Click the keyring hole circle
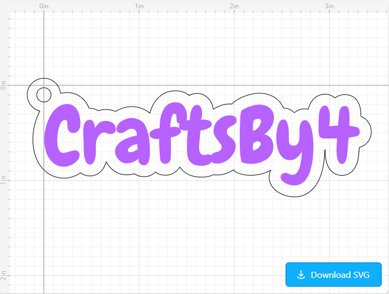 pos(43,95)
